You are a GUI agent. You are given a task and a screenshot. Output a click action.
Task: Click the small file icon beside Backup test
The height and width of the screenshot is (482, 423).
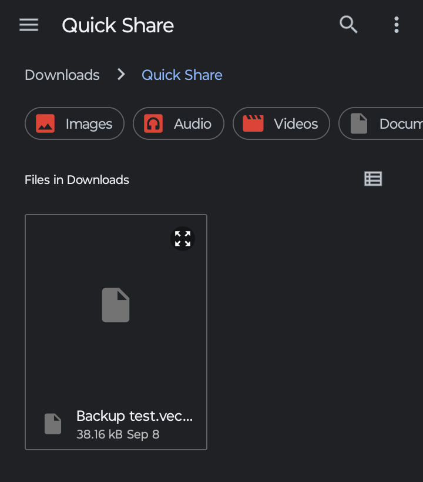53,424
